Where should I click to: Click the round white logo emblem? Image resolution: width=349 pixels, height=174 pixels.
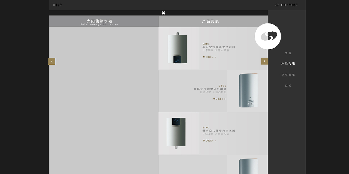[268, 36]
